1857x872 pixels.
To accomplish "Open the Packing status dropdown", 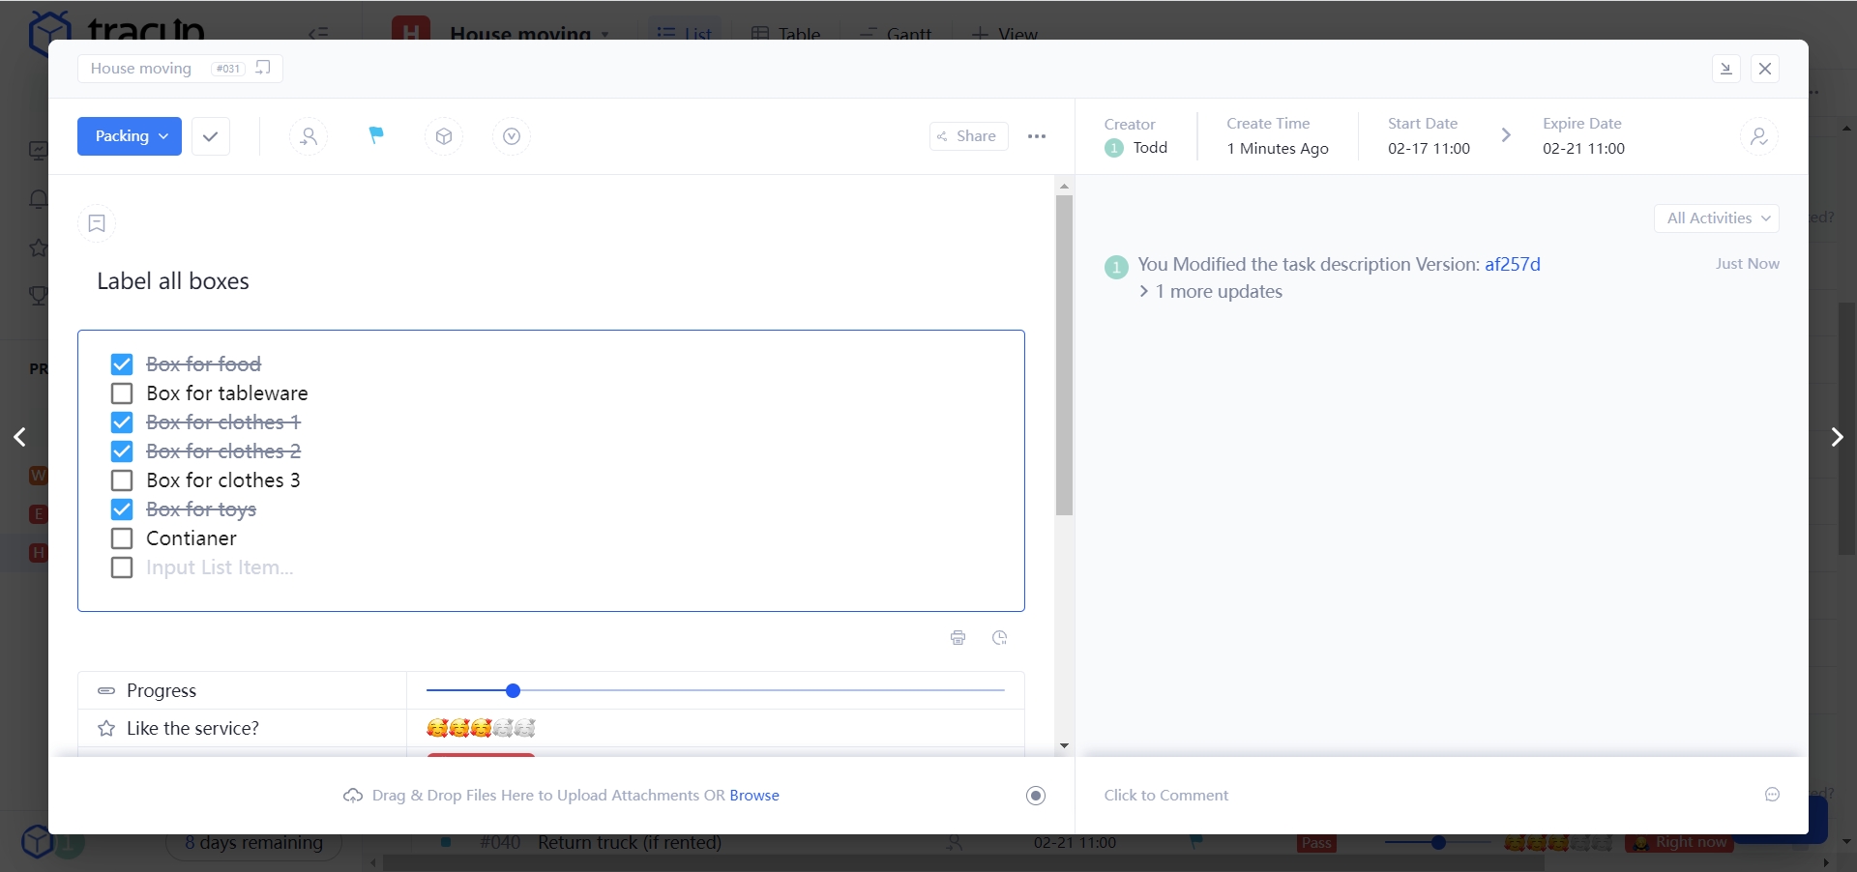I will (x=128, y=135).
